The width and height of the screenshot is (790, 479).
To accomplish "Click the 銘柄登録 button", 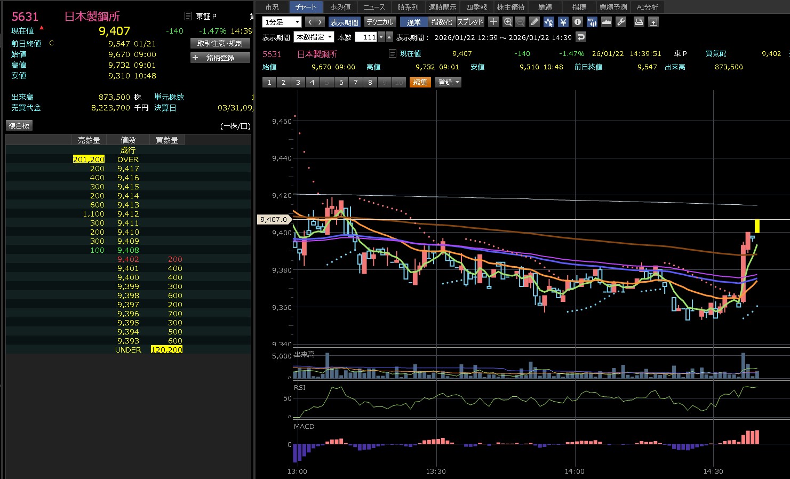I will (220, 58).
